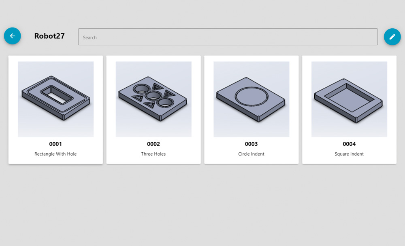Open the card for part 0003
The width and height of the screenshot is (405, 246).
251,109
